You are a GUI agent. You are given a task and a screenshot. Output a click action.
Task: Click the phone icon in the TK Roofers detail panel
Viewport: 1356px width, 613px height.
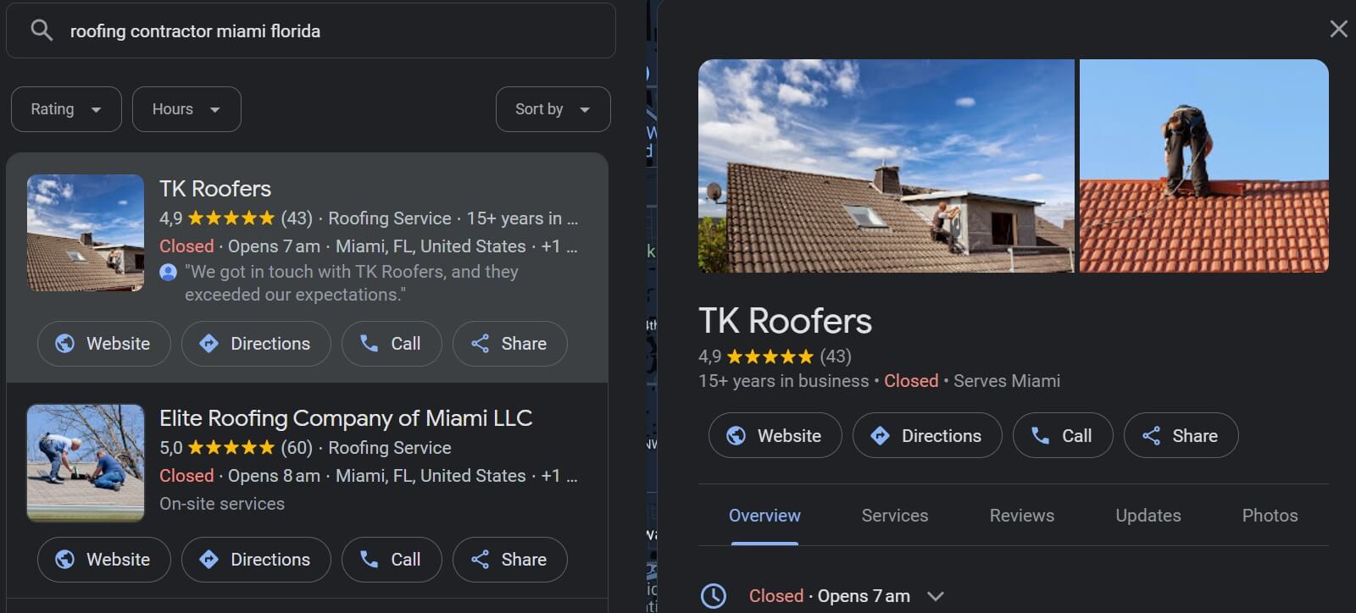(1040, 435)
